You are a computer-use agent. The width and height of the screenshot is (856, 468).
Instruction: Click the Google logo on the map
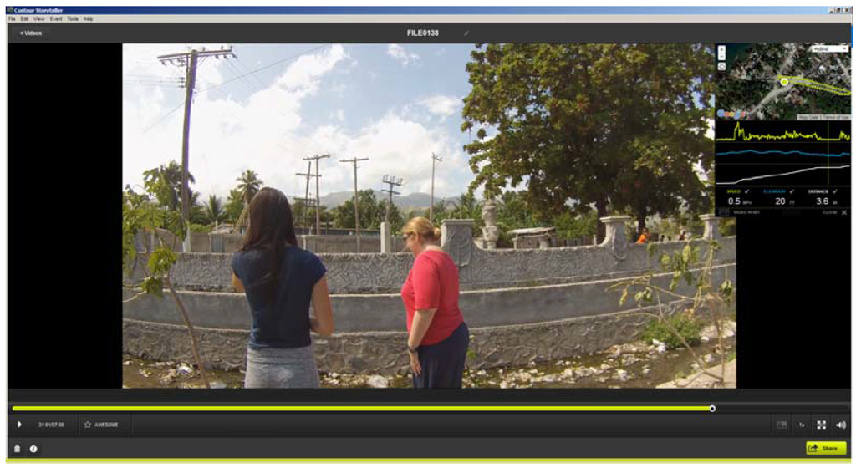pos(733,114)
